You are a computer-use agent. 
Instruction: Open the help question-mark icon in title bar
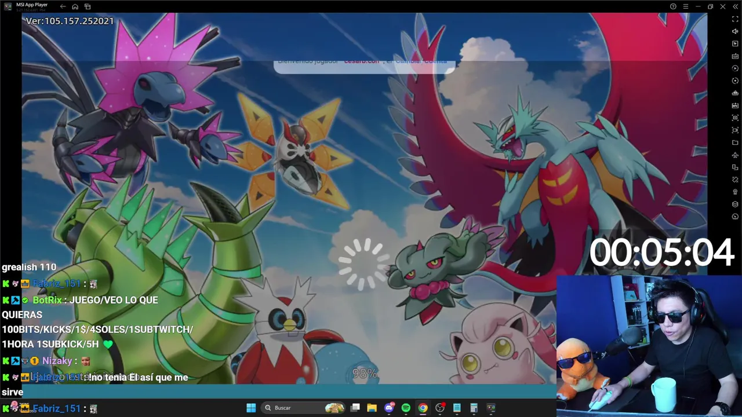coord(673,6)
